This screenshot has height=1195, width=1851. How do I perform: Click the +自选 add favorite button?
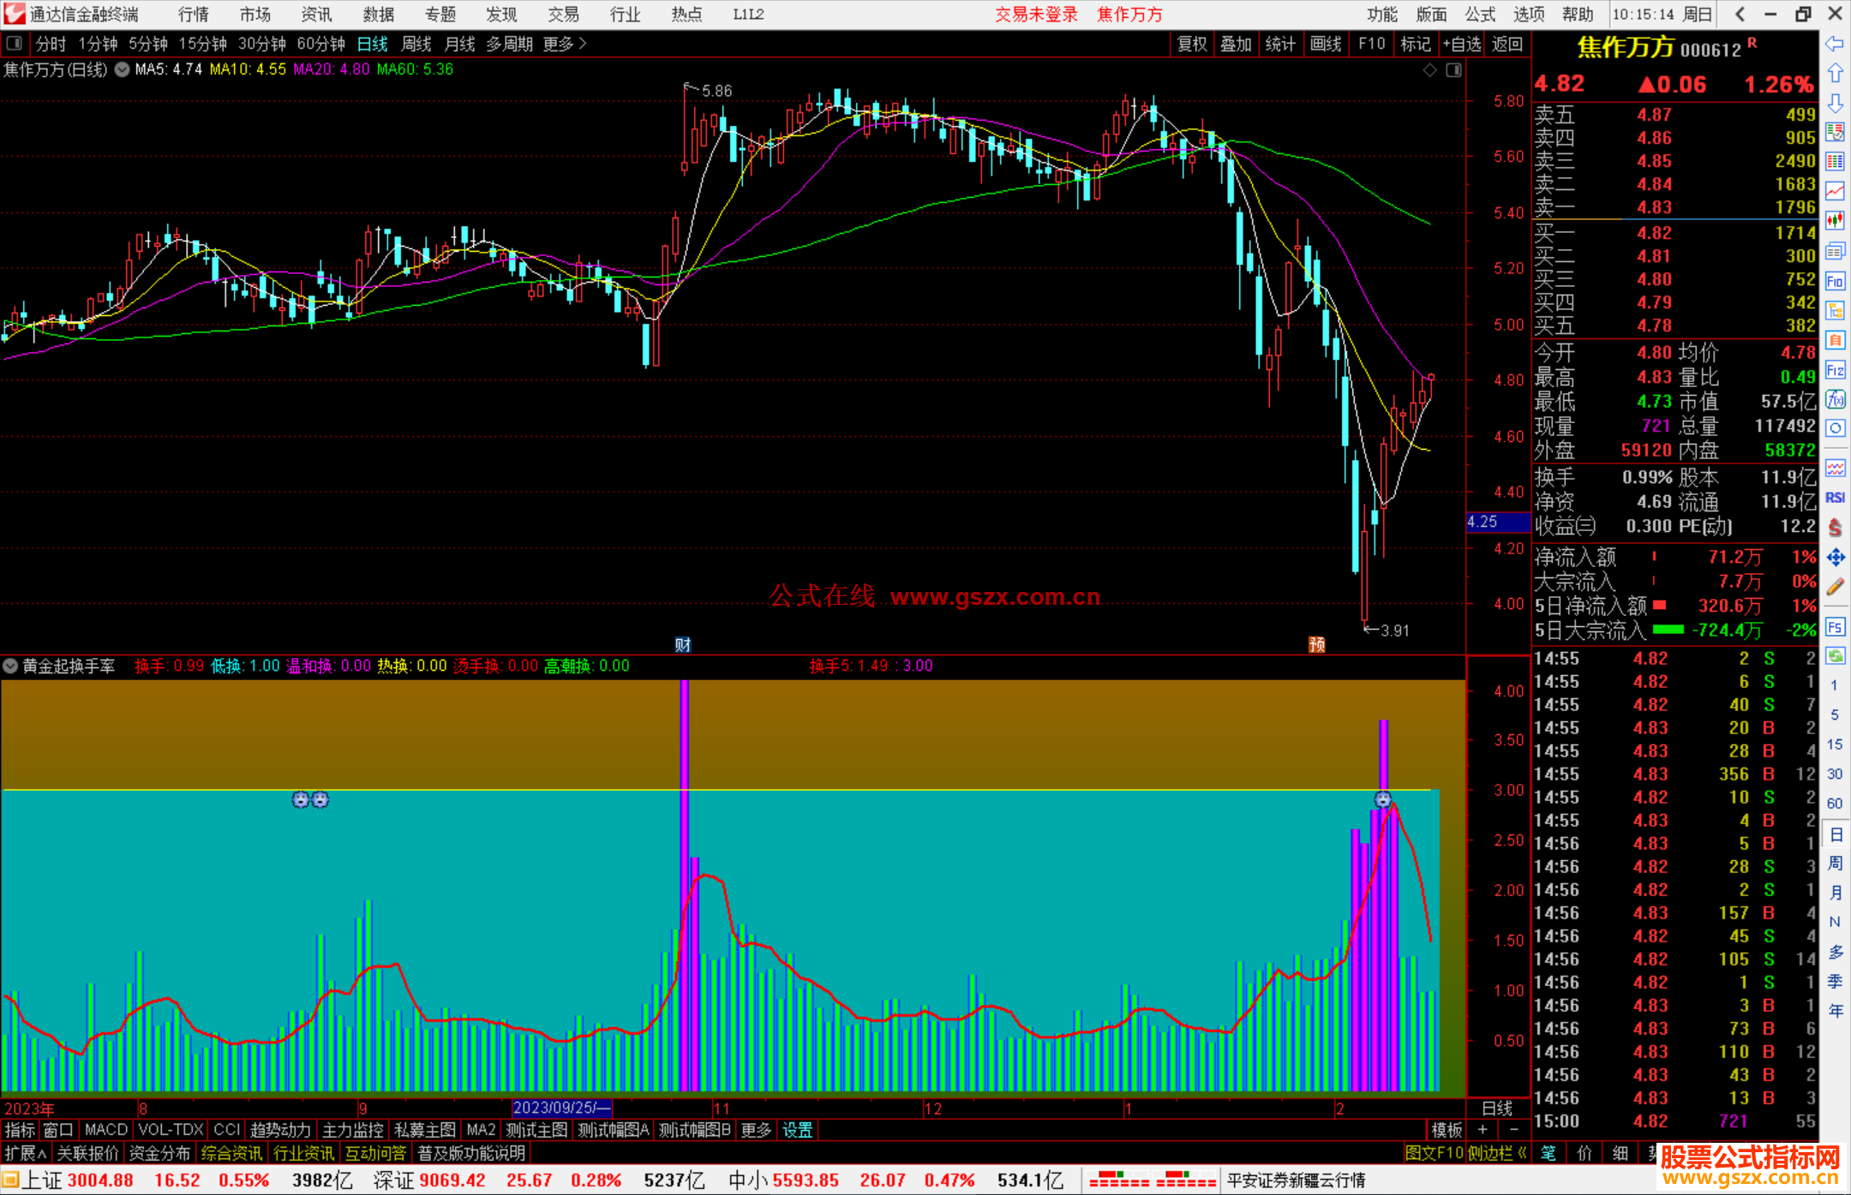1461,44
